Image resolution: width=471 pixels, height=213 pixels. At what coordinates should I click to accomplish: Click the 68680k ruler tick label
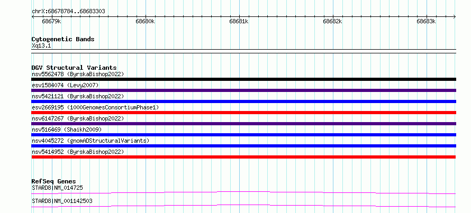coord(145,21)
